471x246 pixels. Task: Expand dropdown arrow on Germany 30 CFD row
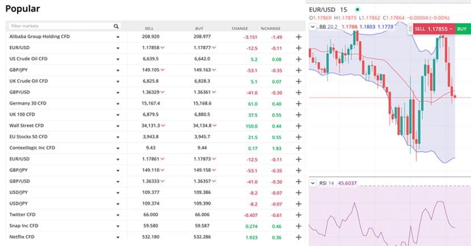point(118,104)
